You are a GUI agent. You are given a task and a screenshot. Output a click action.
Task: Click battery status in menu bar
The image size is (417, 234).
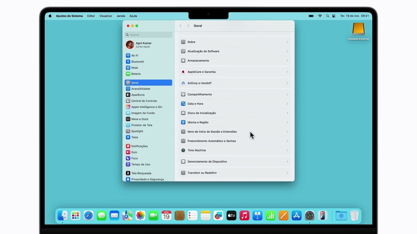[x=311, y=16]
